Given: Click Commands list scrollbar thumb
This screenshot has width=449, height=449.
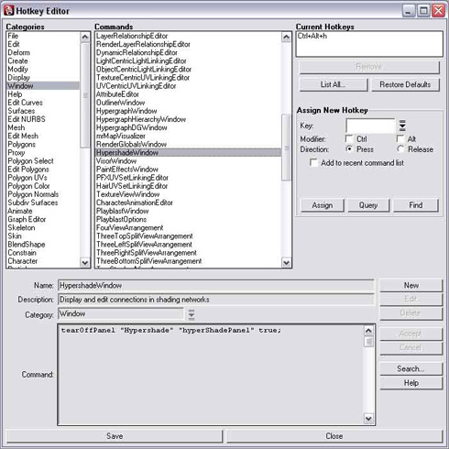Looking at the screenshot, I should click(286, 148).
